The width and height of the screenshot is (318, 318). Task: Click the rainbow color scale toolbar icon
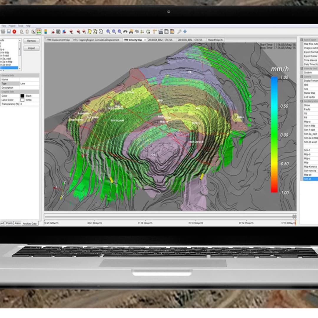(46, 32)
